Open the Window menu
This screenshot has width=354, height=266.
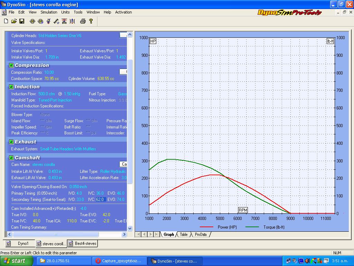93,12
